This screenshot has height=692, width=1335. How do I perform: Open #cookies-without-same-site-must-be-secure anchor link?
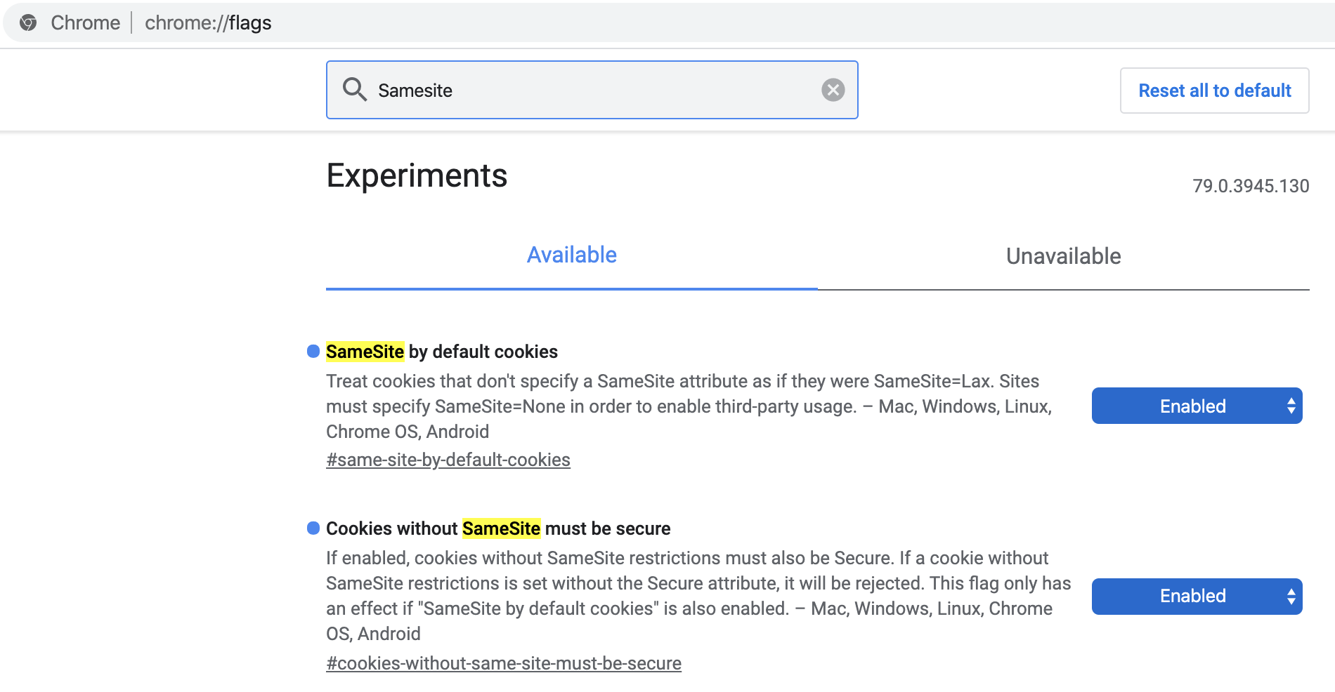click(504, 663)
